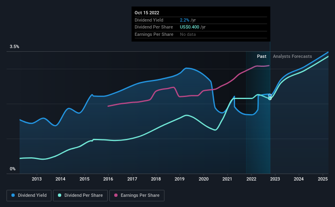The image size is (335, 207).
Task: Click the No data earnings value
Action: (x=188, y=34)
